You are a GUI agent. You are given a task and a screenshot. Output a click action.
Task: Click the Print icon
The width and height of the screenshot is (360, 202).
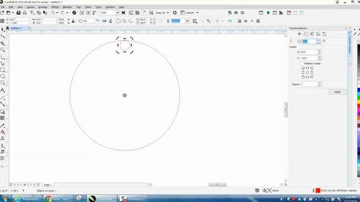pos(25,13)
